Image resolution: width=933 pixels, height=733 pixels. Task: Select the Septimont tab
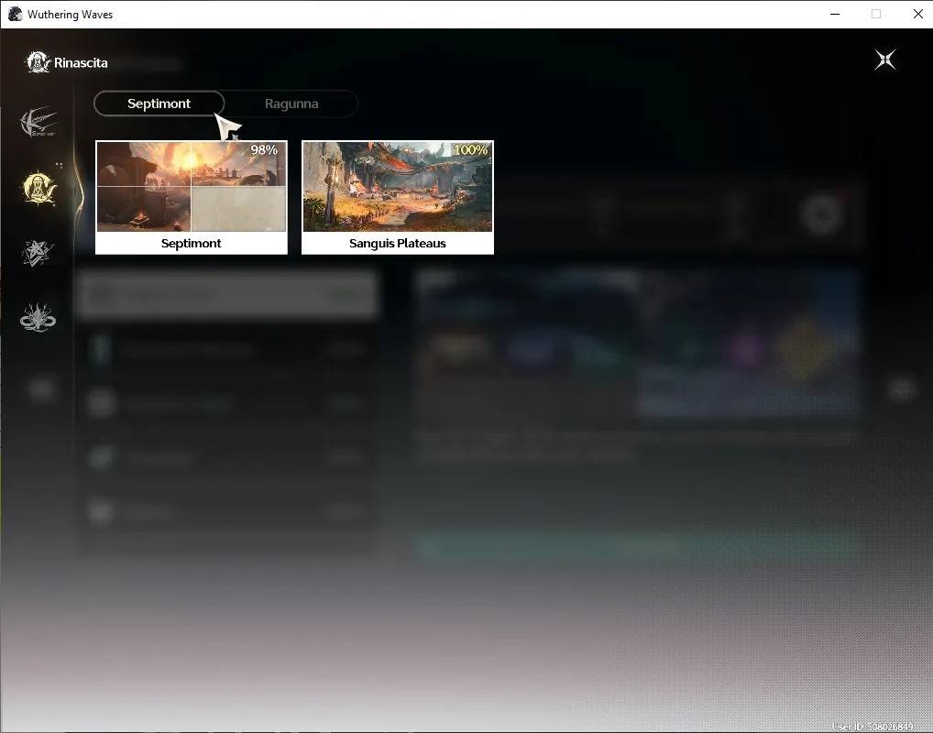[x=159, y=104]
